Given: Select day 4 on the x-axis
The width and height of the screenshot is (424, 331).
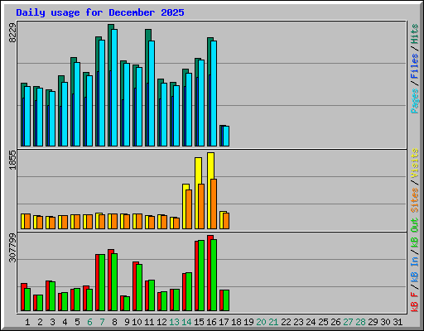Looking at the screenshot, I should (65, 322).
